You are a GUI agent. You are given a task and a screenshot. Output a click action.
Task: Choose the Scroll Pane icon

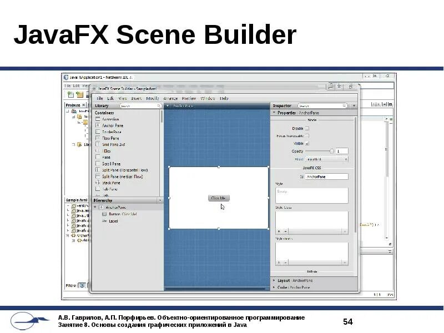[x=98, y=164]
